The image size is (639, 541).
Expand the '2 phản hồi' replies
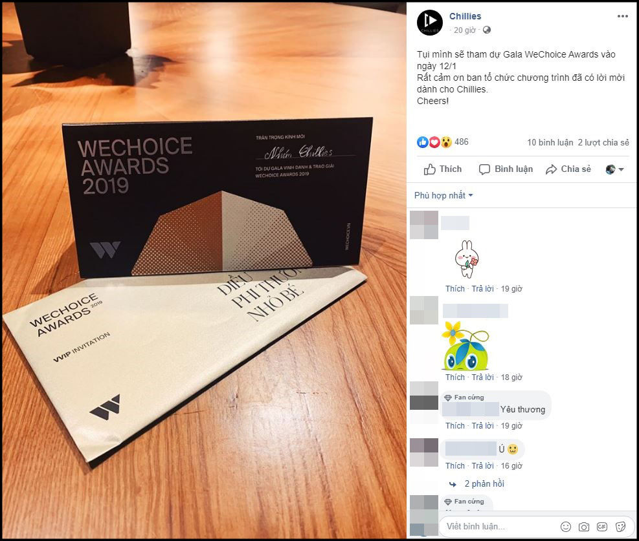[x=484, y=484]
